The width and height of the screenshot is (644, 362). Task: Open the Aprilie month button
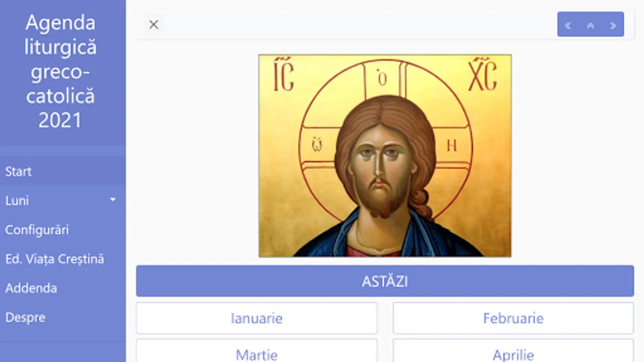point(513,354)
